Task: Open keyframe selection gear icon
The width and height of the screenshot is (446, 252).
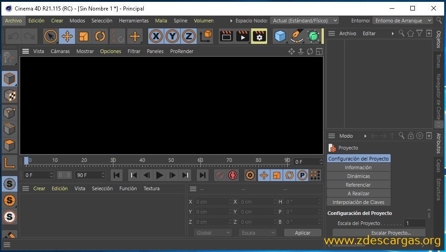Action: point(250,175)
